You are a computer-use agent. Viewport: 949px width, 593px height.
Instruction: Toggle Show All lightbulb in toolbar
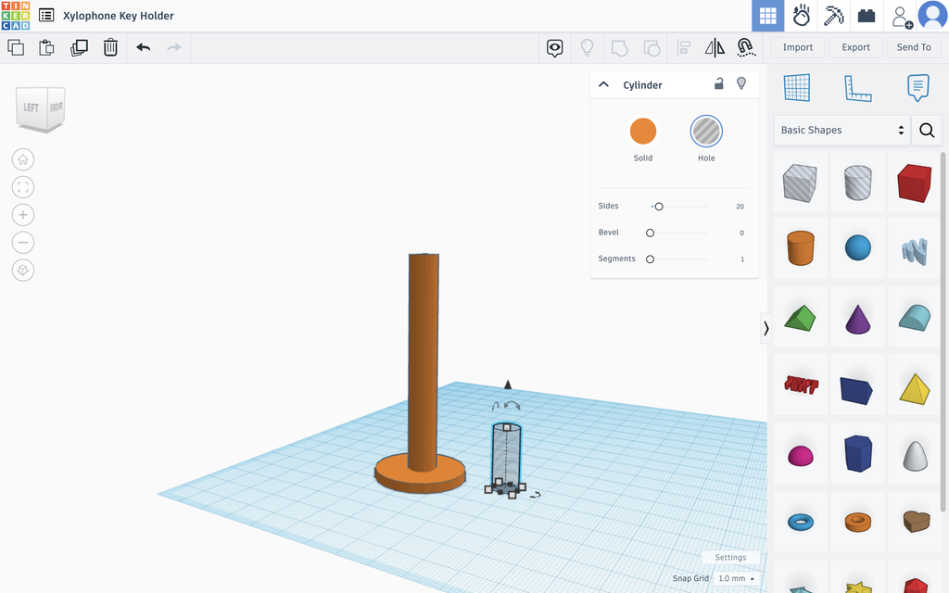(587, 48)
